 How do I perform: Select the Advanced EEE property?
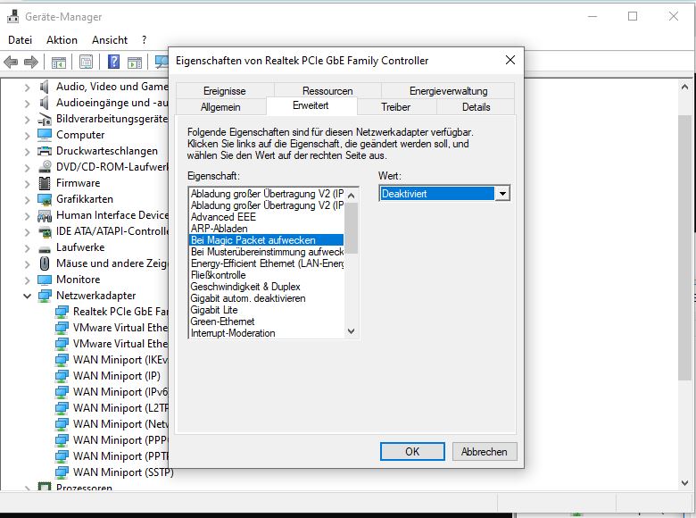click(266, 217)
